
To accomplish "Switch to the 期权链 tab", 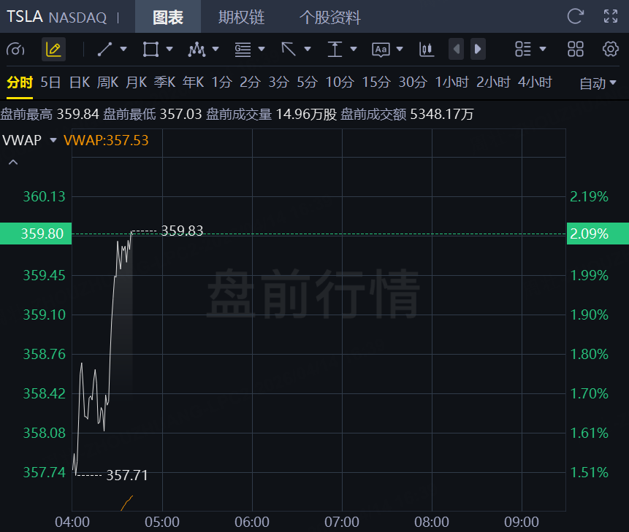I will click(x=242, y=18).
